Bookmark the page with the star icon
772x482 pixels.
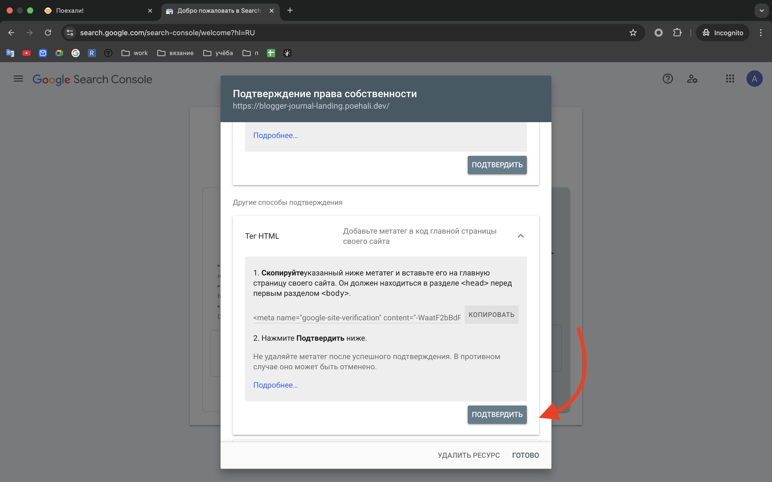tap(633, 33)
